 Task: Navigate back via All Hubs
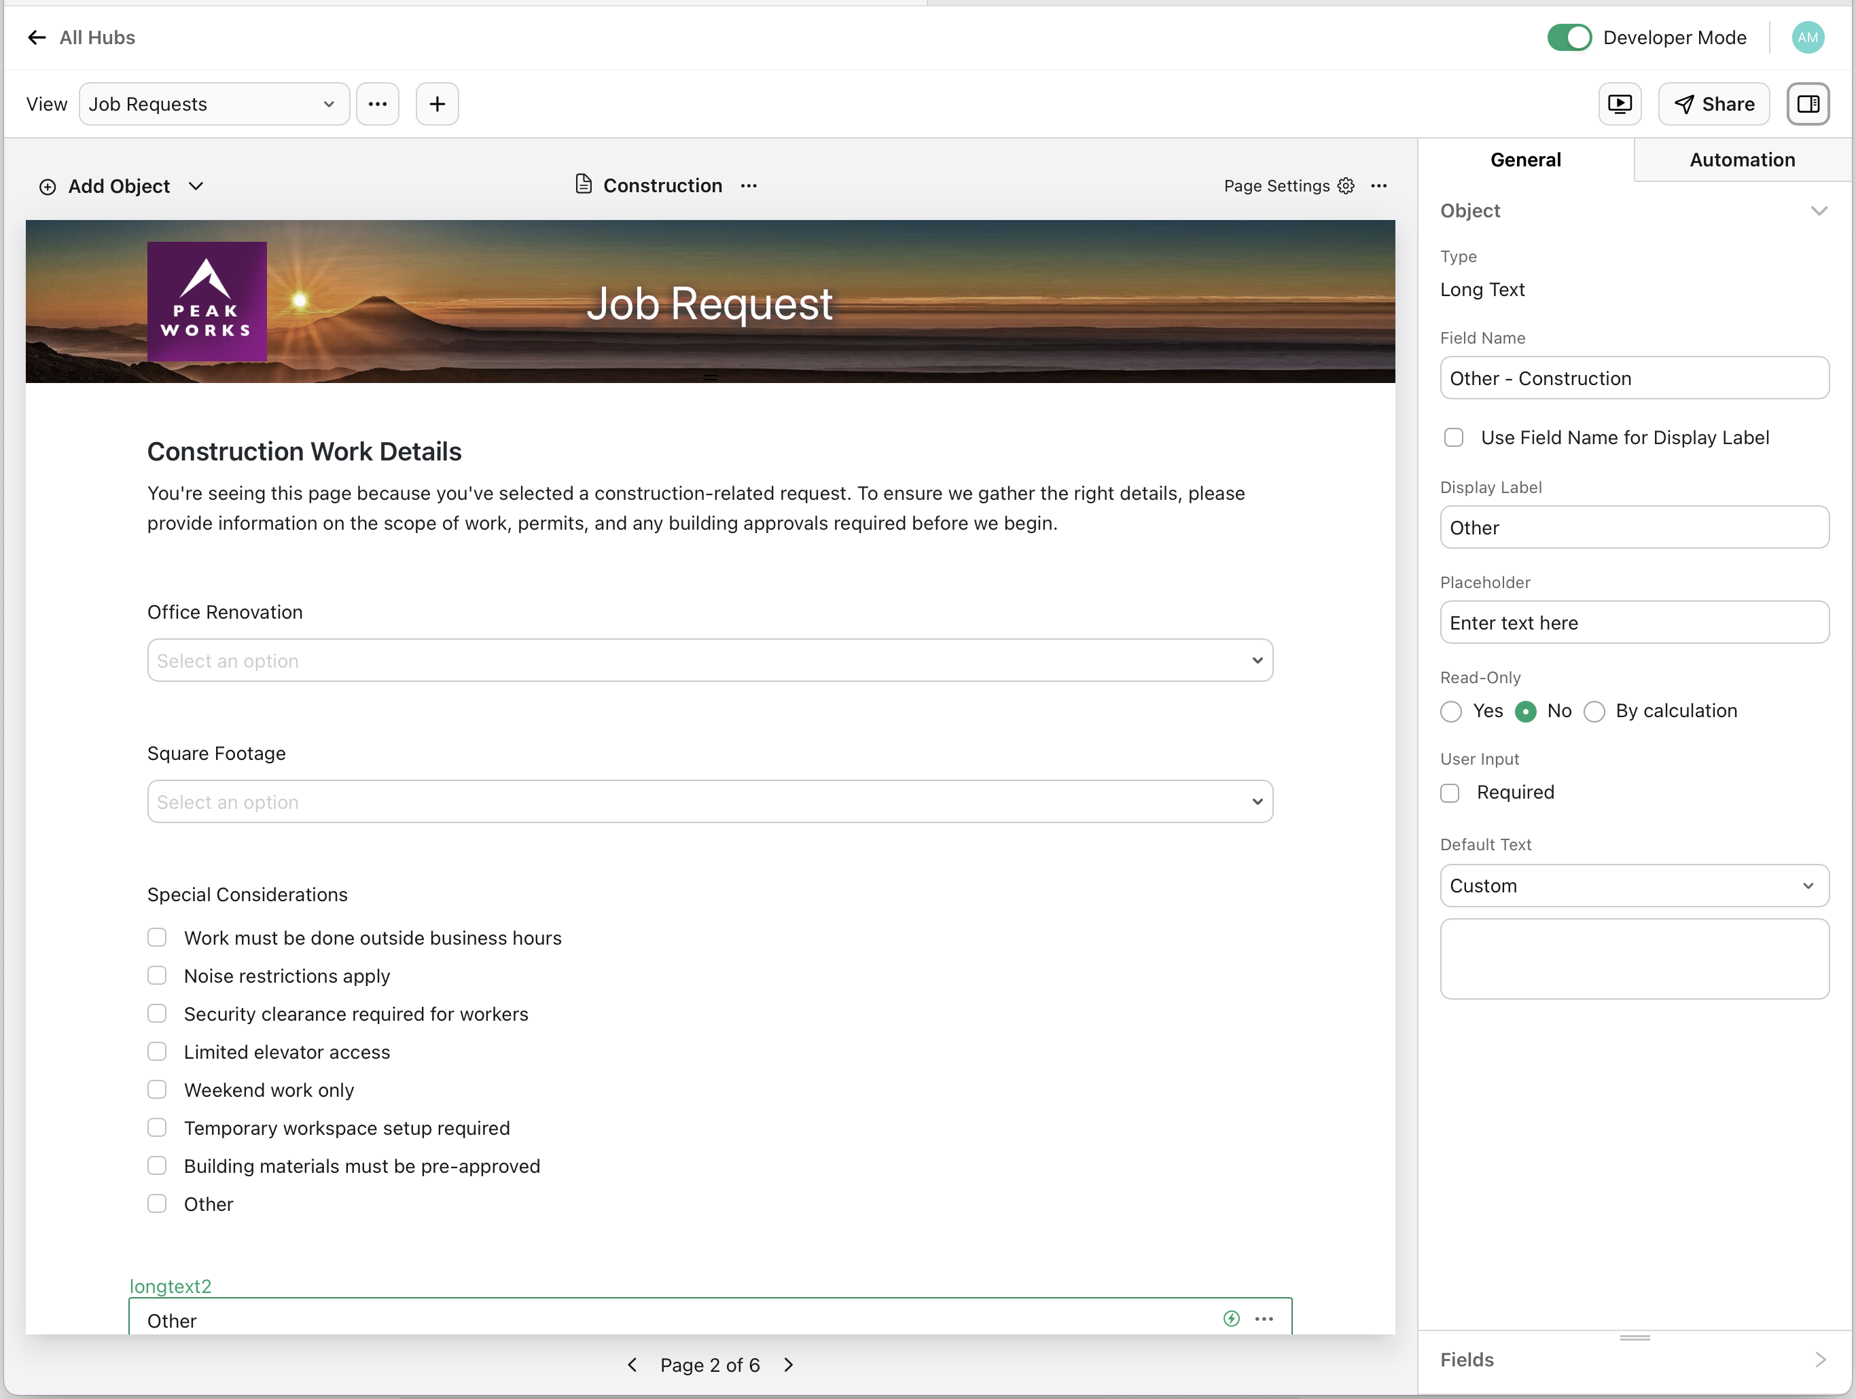tap(79, 37)
